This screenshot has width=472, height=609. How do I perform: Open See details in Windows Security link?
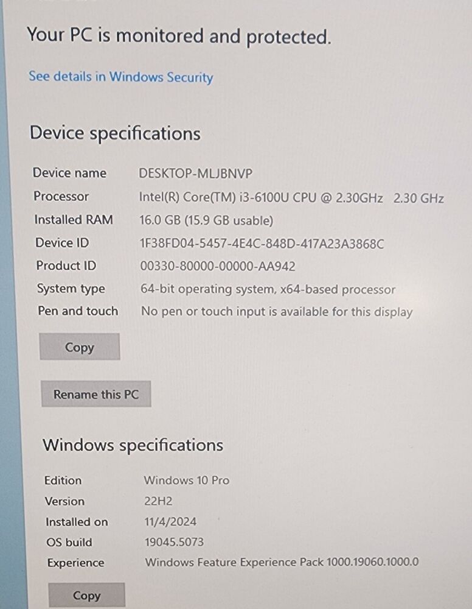[x=120, y=77]
